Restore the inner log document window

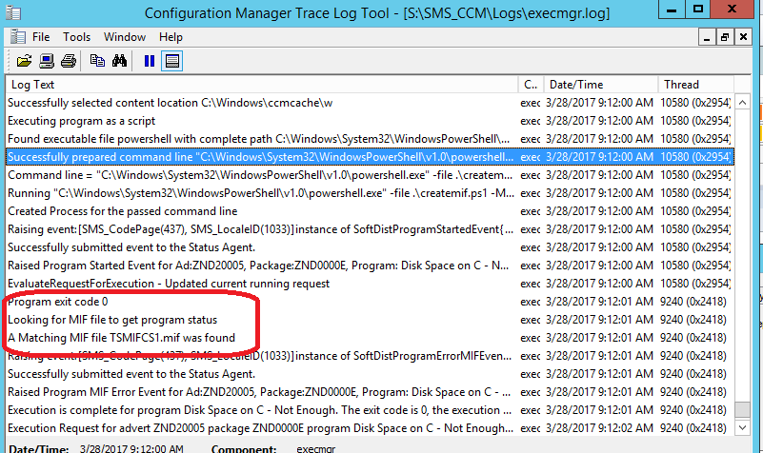[x=725, y=37]
